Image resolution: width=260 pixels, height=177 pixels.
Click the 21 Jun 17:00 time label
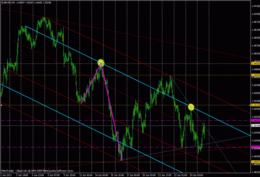tap(165, 175)
